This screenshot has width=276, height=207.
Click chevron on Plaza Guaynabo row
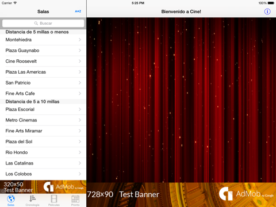click(80, 51)
